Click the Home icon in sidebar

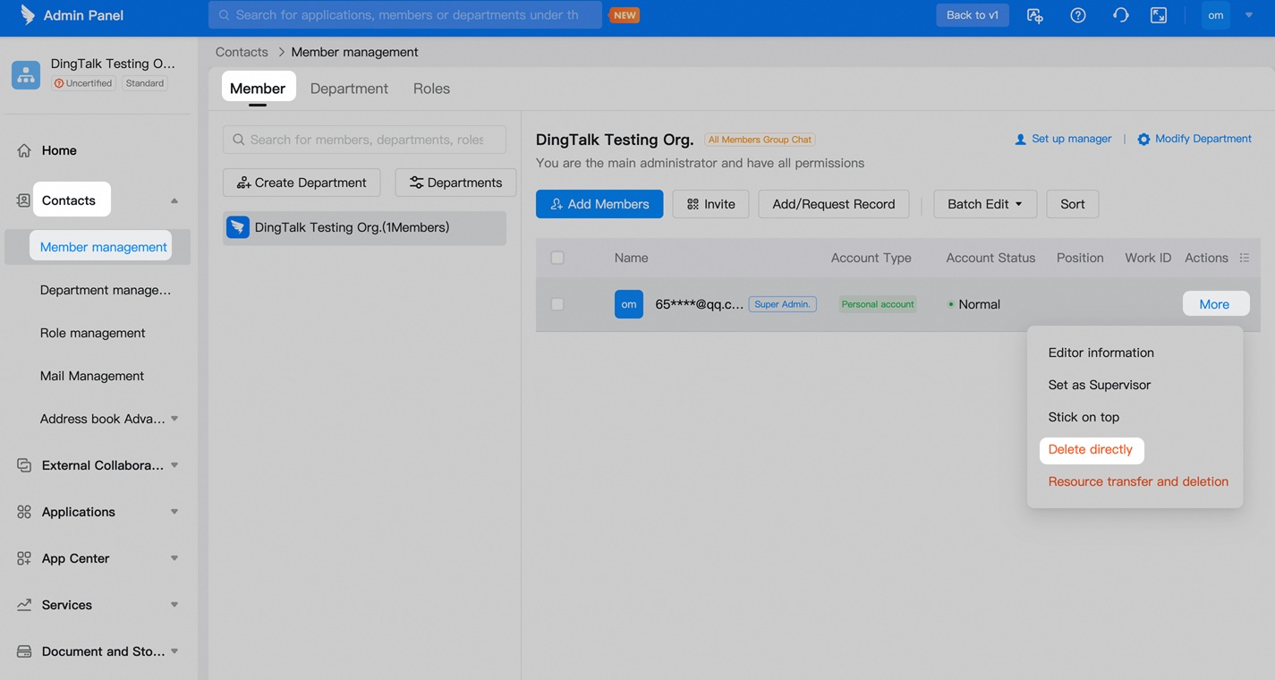click(x=24, y=150)
